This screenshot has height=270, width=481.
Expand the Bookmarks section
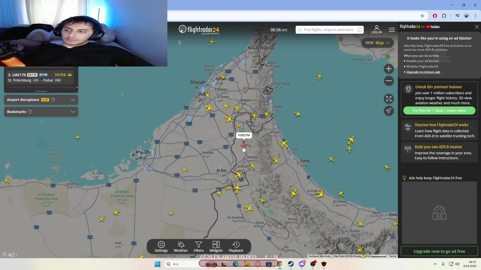tap(73, 112)
